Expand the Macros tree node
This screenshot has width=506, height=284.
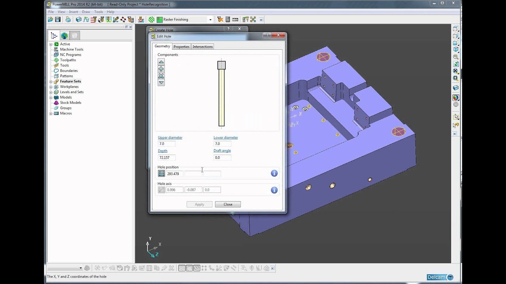pos(51,113)
